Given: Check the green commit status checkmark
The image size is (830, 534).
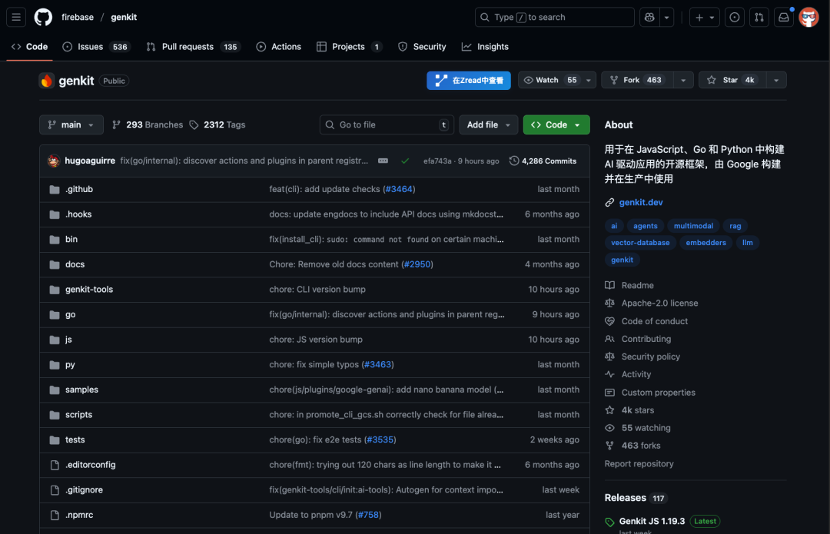Looking at the screenshot, I should (405, 161).
